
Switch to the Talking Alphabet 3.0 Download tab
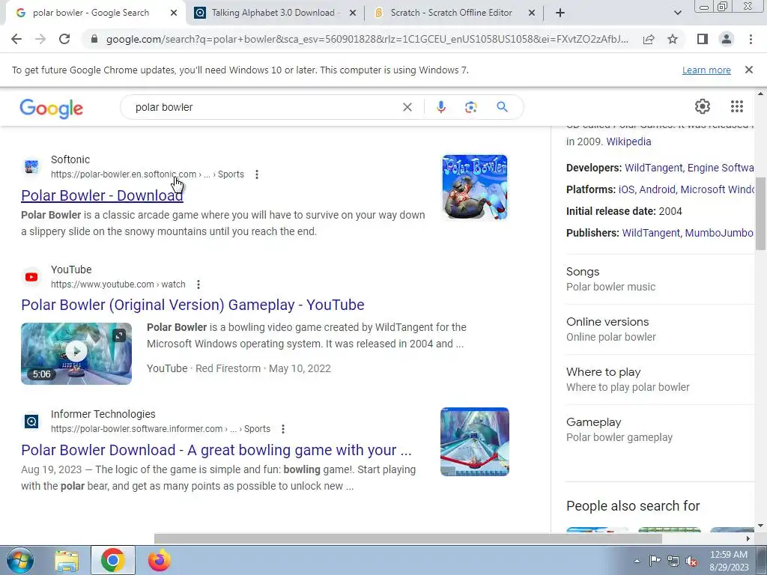(x=273, y=13)
